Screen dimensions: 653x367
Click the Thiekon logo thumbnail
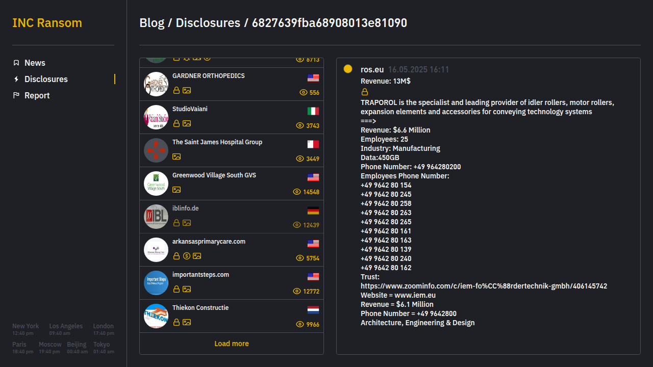(156, 316)
